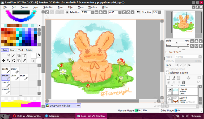
Task: Hide Layer6 using its eye icon
Action: pyautogui.click(x=169, y=90)
